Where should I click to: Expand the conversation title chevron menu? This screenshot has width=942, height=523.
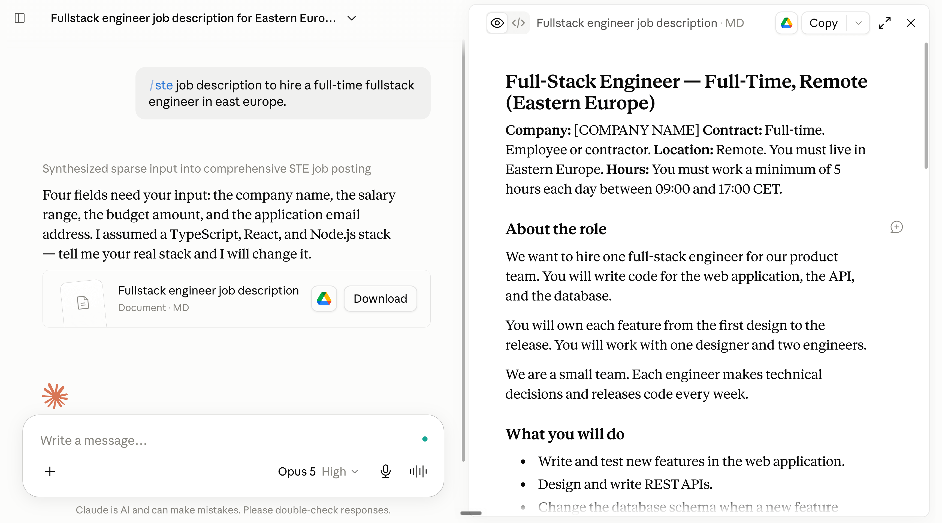[351, 18]
